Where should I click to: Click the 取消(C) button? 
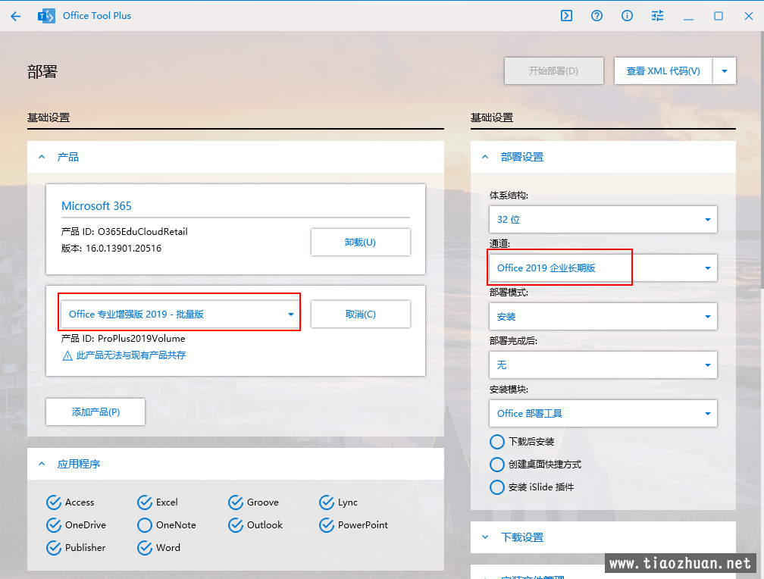361,314
